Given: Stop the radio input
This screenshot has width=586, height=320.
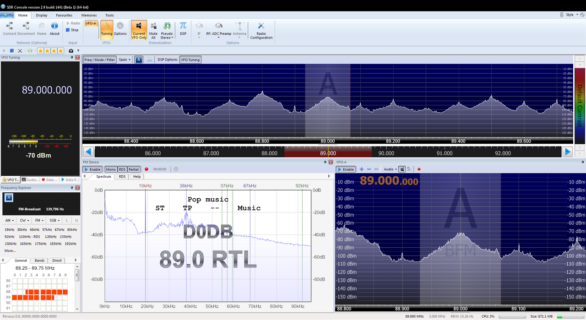Looking at the screenshot, I should [72, 30].
